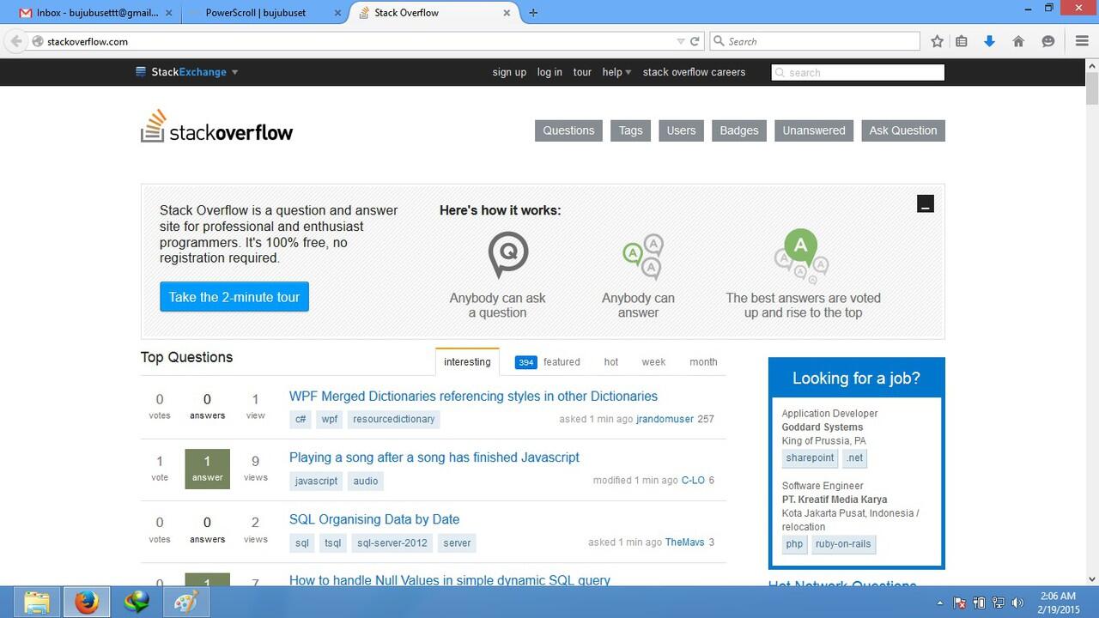Open the StackExchange dropdown menu
Viewport: 1099px width, 618px height.
187,72
